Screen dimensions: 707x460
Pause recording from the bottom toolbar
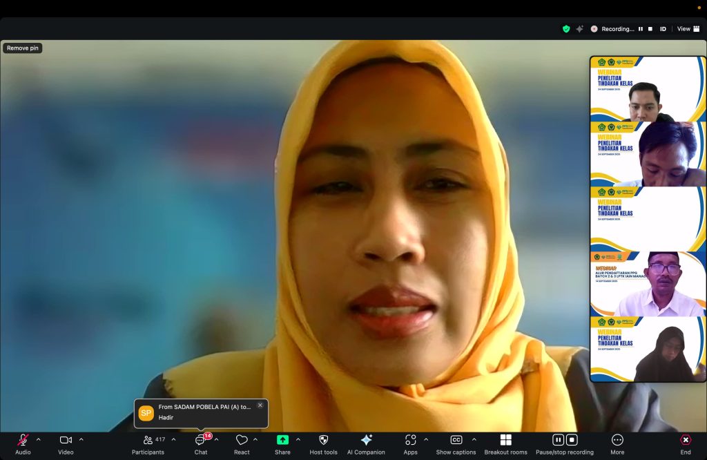(558, 440)
